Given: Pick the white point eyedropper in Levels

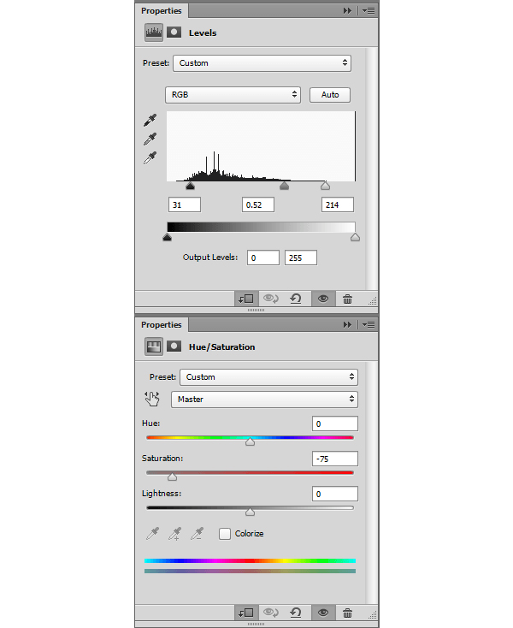Looking at the screenshot, I should 150,157.
